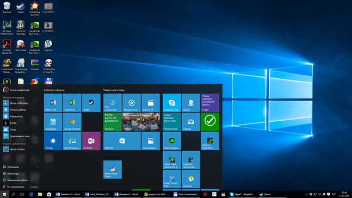
Task: Select the Everlasting Summer desktop icon
Action: pyautogui.click(x=35, y=9)
